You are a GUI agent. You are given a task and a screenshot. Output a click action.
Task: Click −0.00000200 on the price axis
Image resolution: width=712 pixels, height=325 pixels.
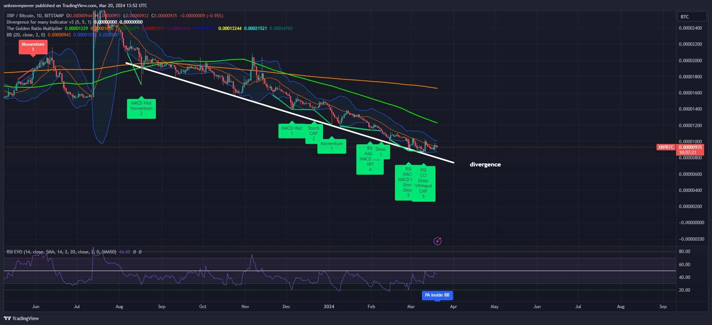point(691,239)
